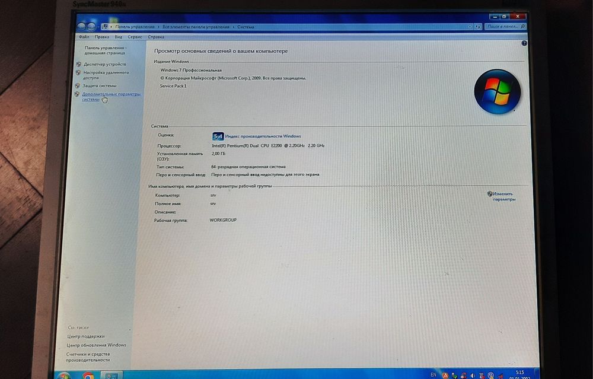Open the address bar history dropdown arrow

click(x=470, y=27)
